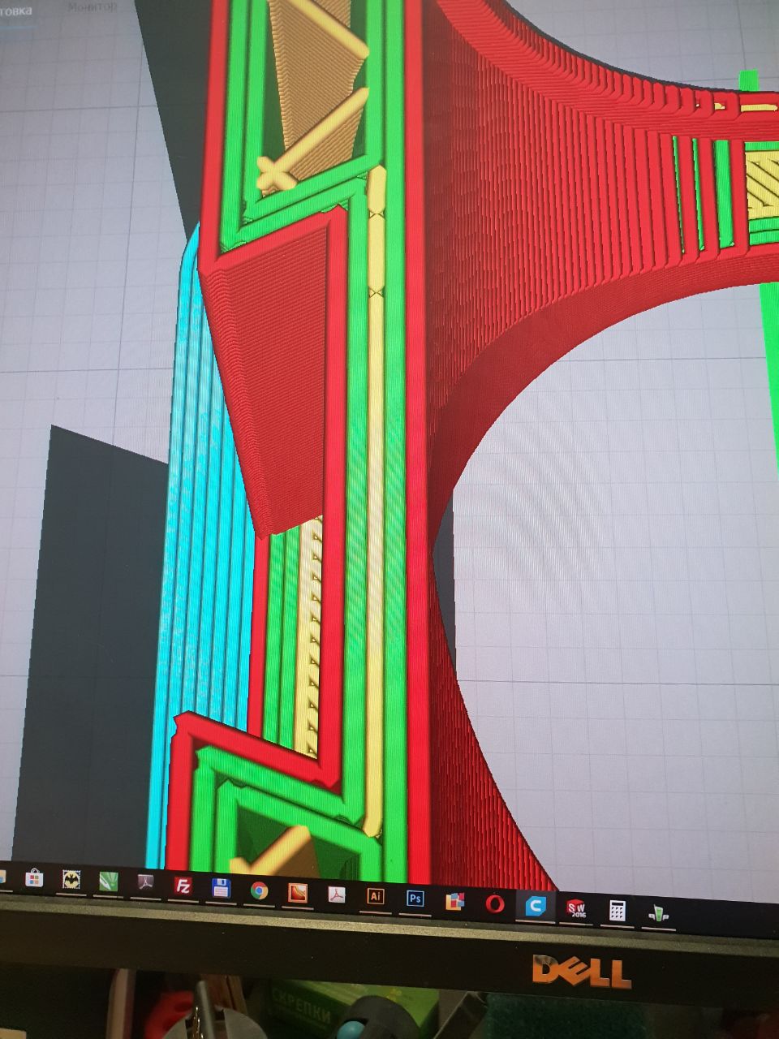779x1039 pixels.
Task: Open SolidWorks 2016 from the taskbar
Action: point(575,908)
